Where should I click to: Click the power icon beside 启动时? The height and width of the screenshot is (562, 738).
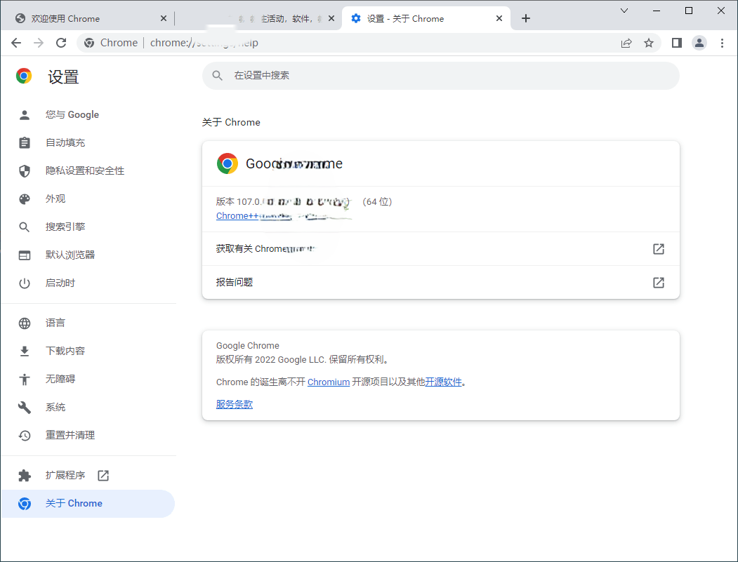(25, 283)
